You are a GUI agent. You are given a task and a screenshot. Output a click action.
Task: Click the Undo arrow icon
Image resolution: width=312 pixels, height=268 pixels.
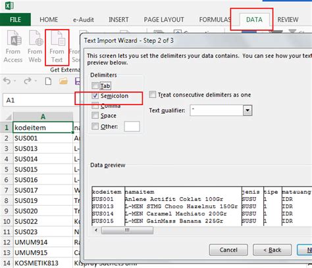click(x=7, y=81)
